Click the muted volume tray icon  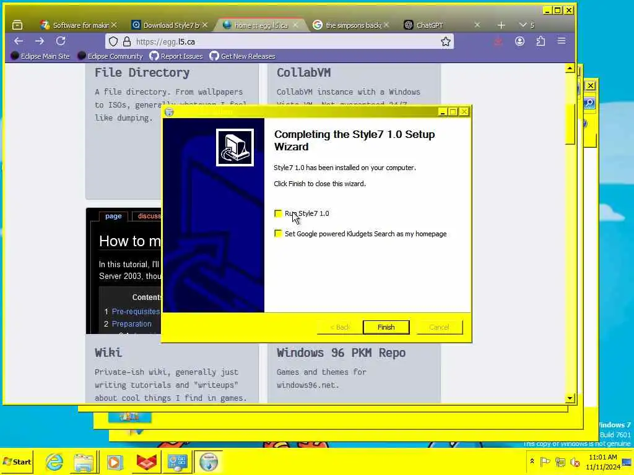point(575,461)
